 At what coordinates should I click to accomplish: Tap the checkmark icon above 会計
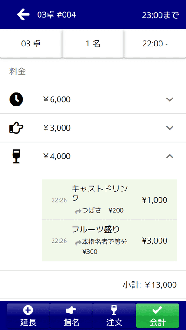pyautogui.click(x=157, y=310)
